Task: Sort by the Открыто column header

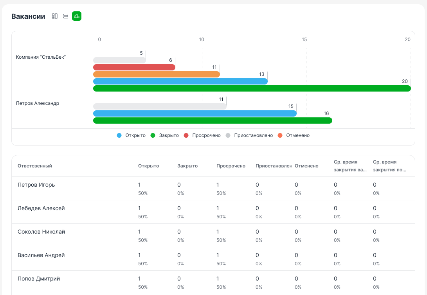Action: point(148,166)
